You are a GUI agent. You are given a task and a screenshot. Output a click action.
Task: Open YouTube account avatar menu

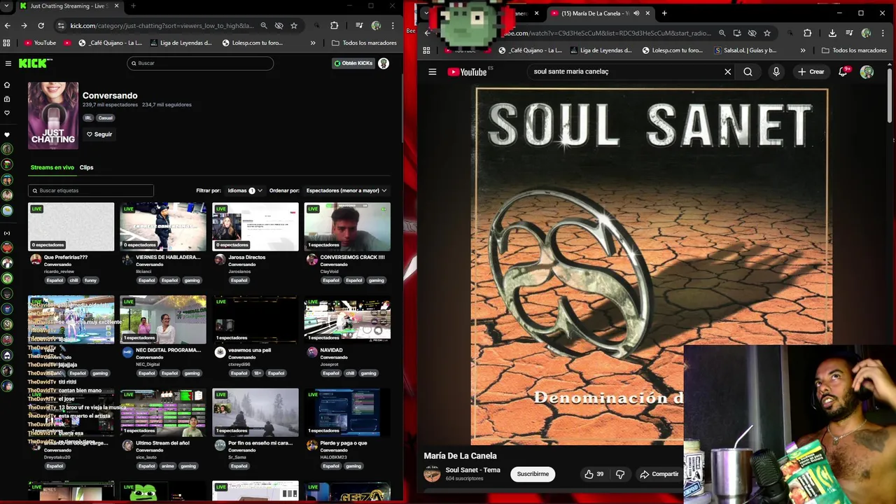click(x=867, y=71)
